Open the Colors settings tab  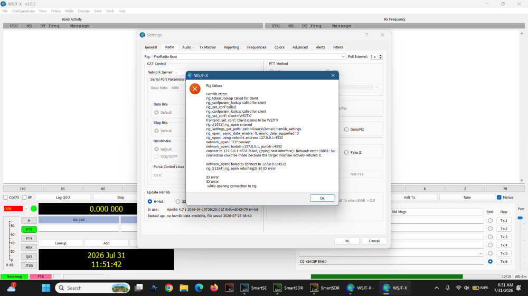(x=279, y=47)
